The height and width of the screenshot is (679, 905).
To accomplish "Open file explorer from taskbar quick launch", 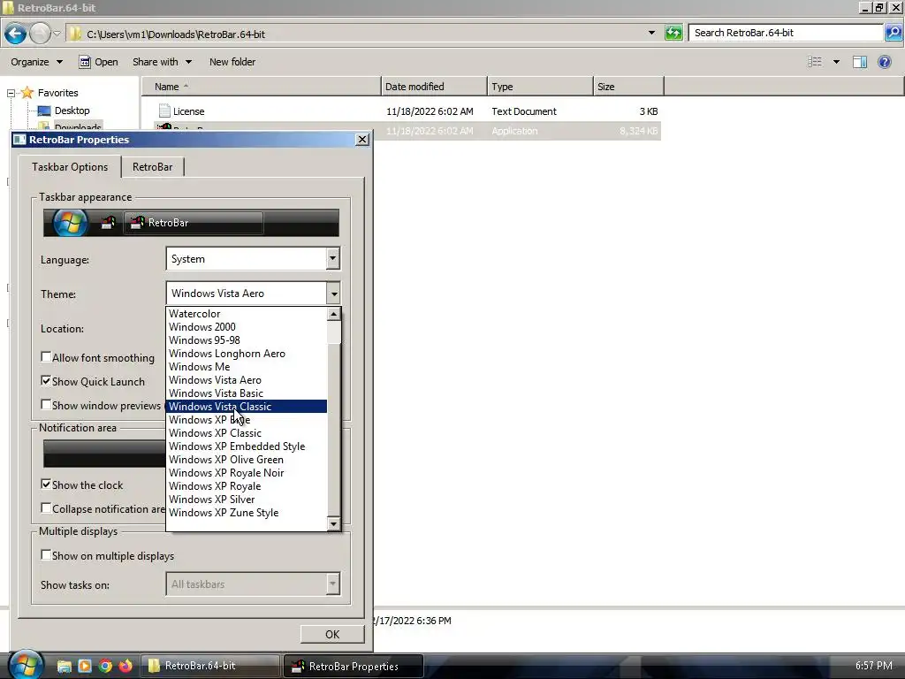I will tap(64, 666).
